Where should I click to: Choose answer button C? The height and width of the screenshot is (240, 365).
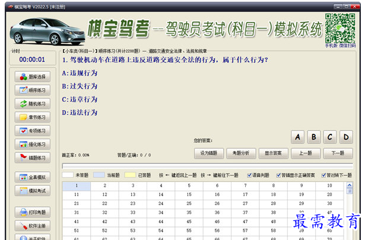(x=330, y=137)
